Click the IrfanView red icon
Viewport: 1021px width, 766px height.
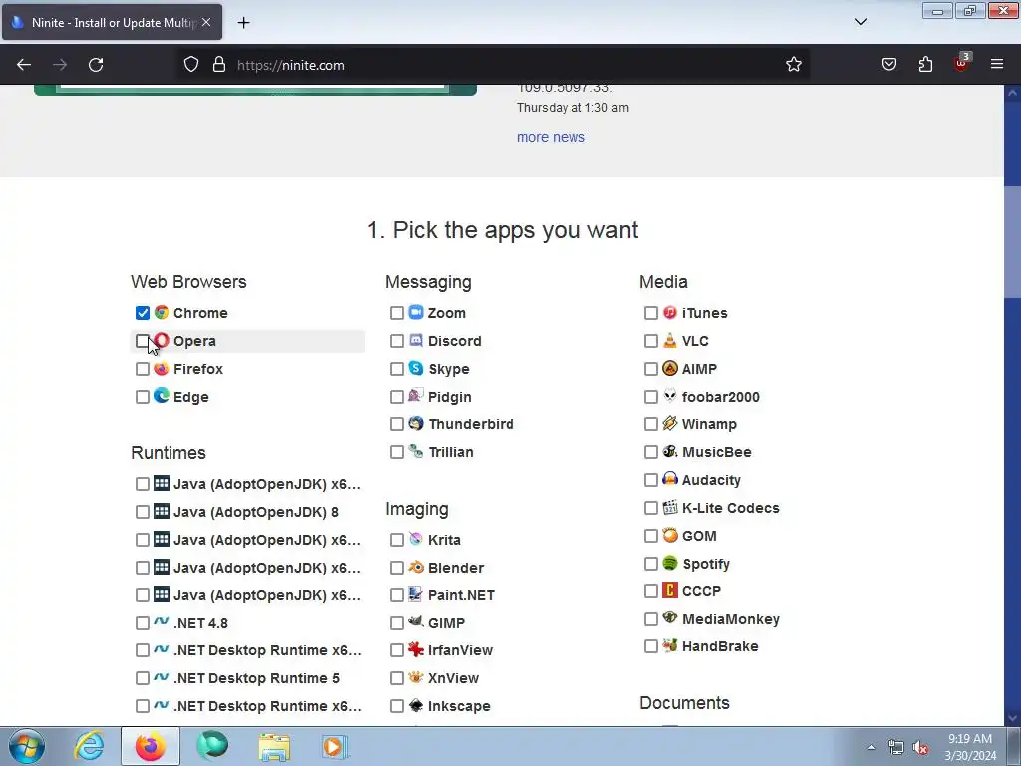click(x=416, y=649)
